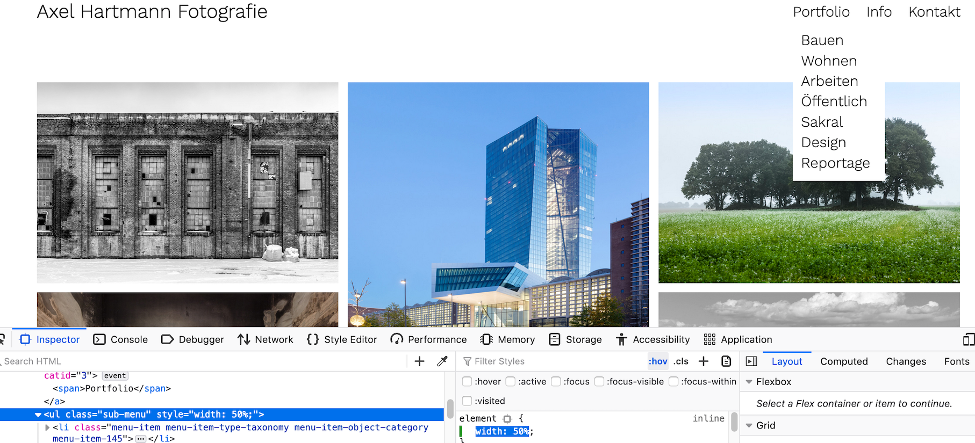The width and height of the screenshot is (975, 443).
Task: Add new style rule with plus icon
Action: point(704,361)
